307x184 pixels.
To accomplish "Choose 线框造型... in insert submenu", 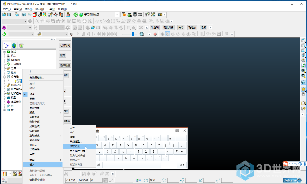I will tap(79, 146).
